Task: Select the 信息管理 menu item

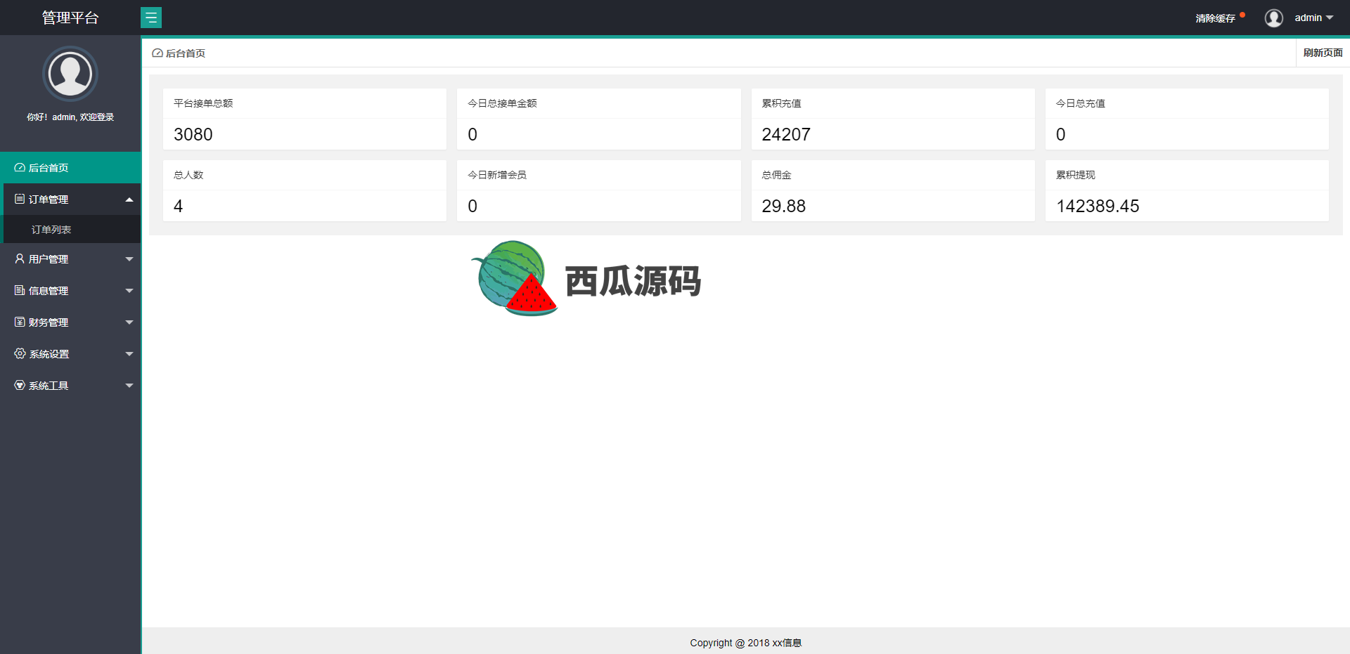Action: pos(70,291)
